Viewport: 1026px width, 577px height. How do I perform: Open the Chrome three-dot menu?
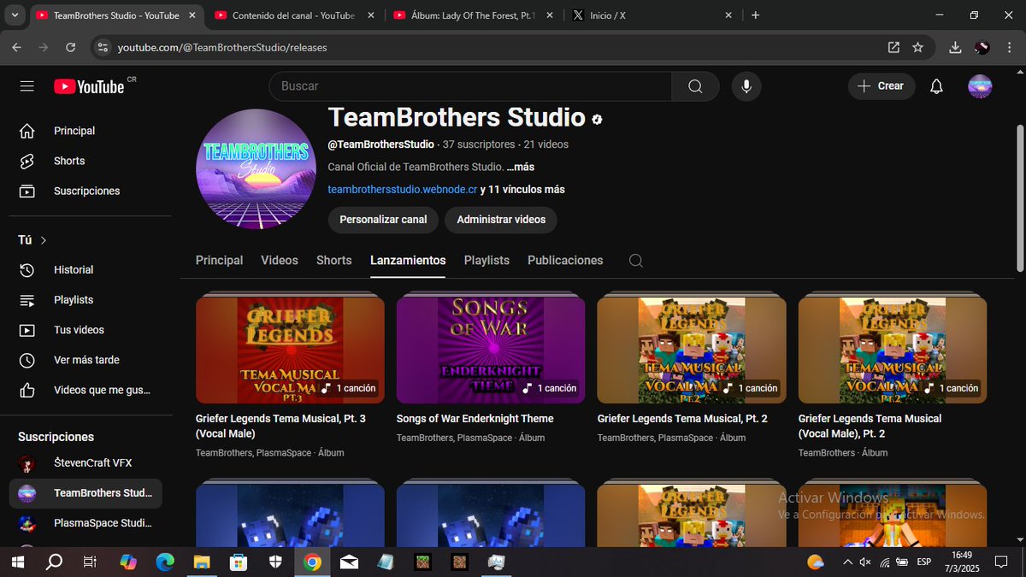1007,48
